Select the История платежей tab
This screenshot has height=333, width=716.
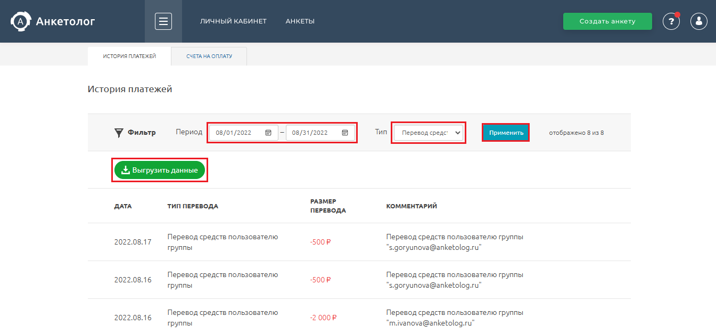[129, 55]
